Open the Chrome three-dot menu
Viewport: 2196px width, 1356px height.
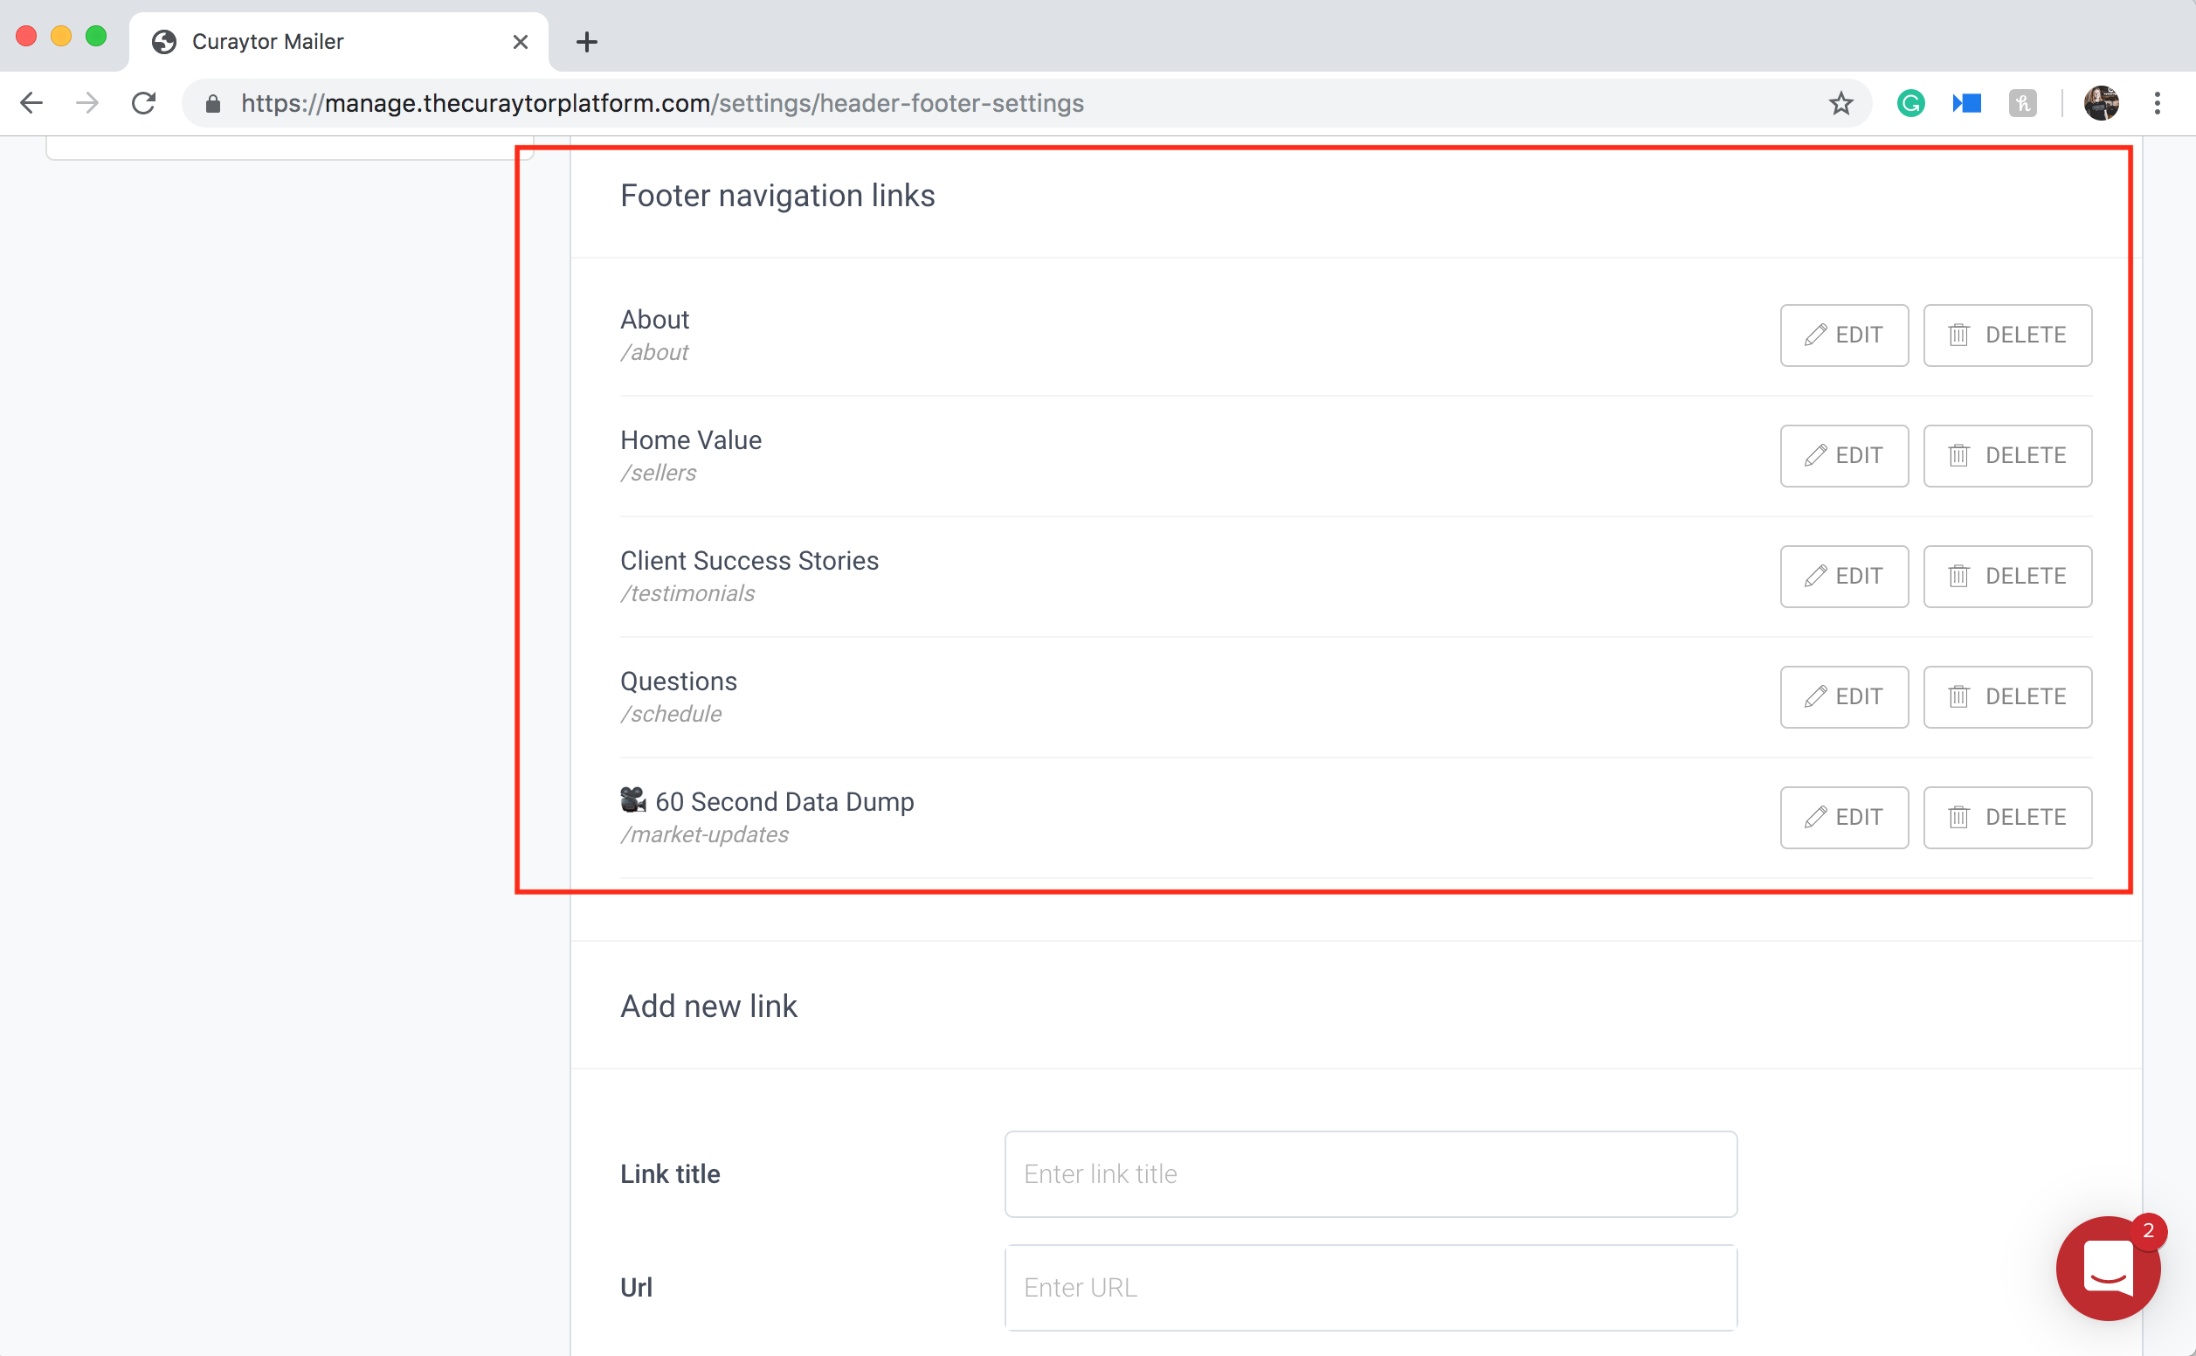tap(2157, 103)
